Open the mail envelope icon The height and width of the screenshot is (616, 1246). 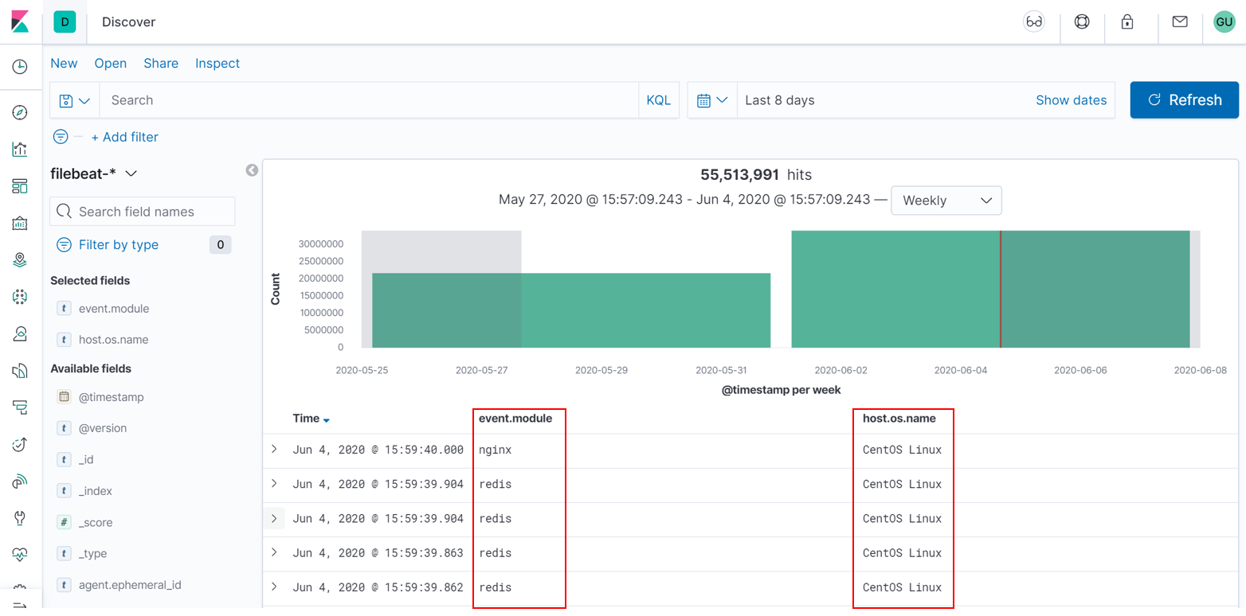1180,22
